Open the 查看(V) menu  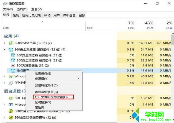click(x=36, y=9)
